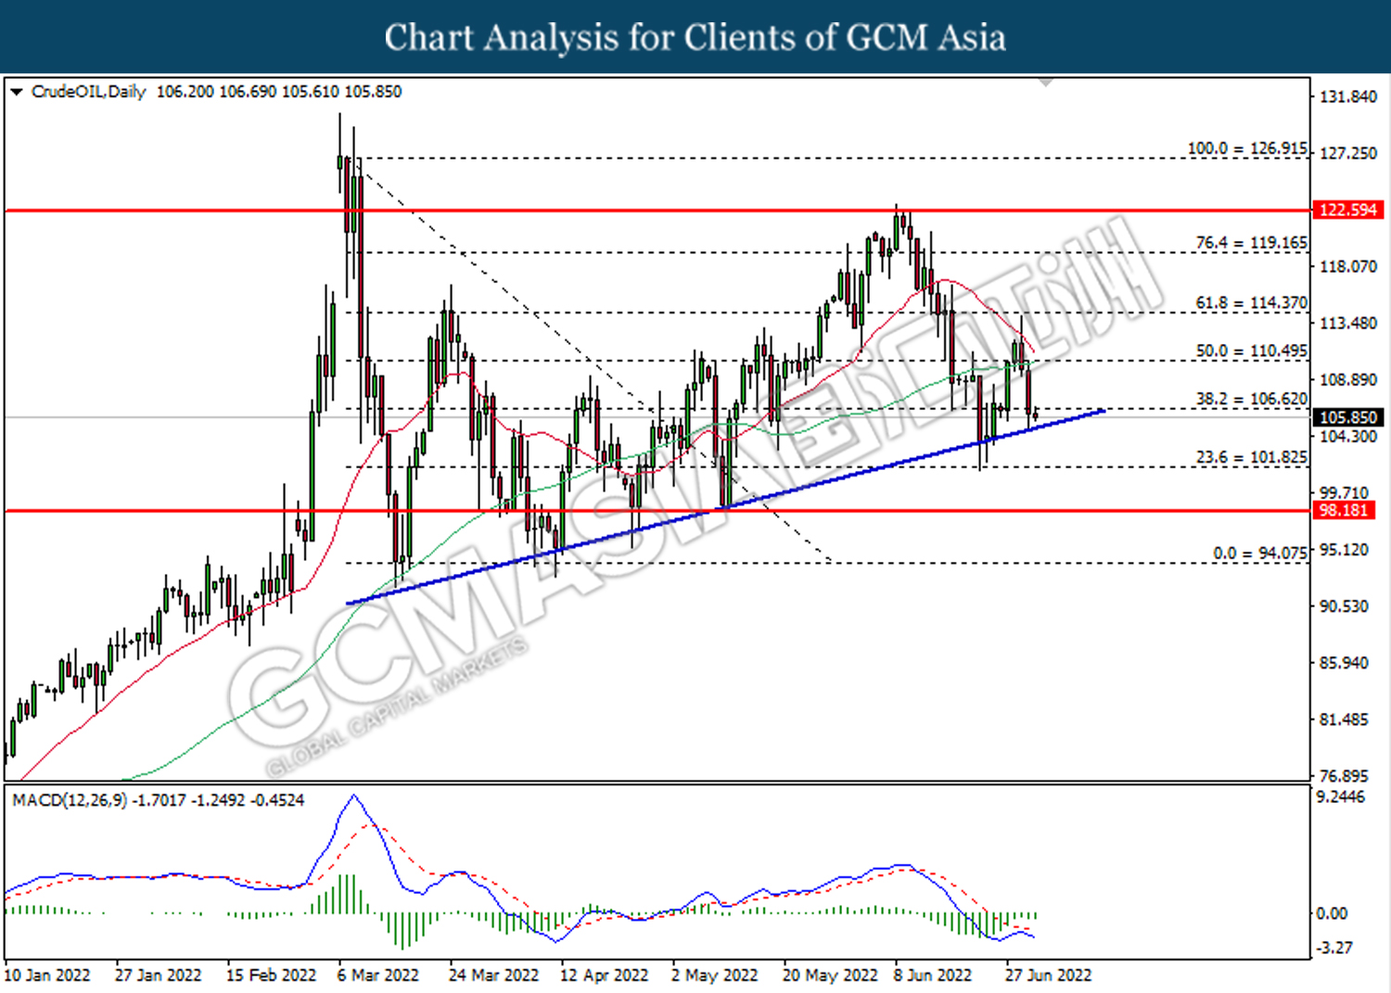The width and height of the screenshot is (1391, 993).
Task: Click the 9.2446 MACD scale value
Action: point(1341,797)
